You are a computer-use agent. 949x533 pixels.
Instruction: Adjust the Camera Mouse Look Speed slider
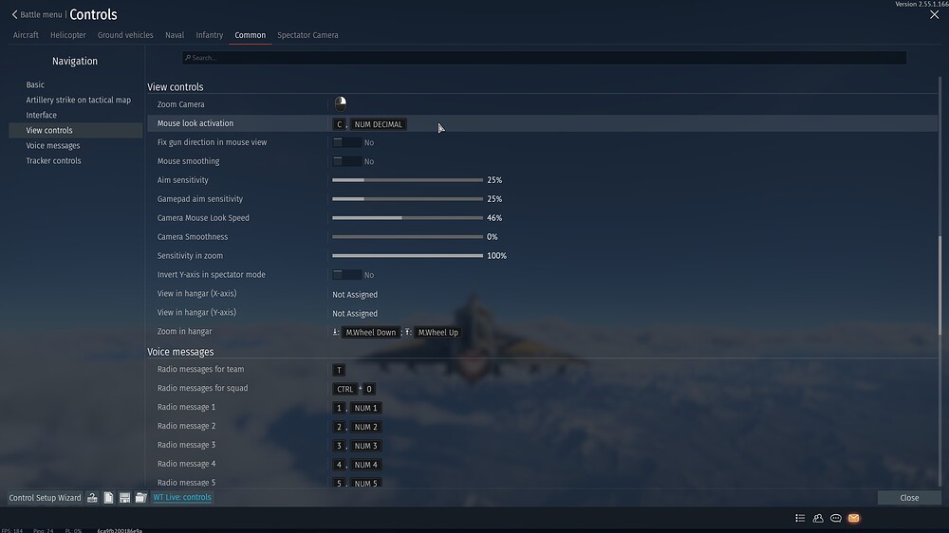click(x=407, y=218)
